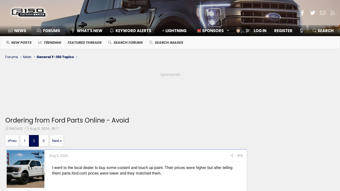340x191 pixels.
Task: Go to page 3 of the thread
Action: coord(43,141)
